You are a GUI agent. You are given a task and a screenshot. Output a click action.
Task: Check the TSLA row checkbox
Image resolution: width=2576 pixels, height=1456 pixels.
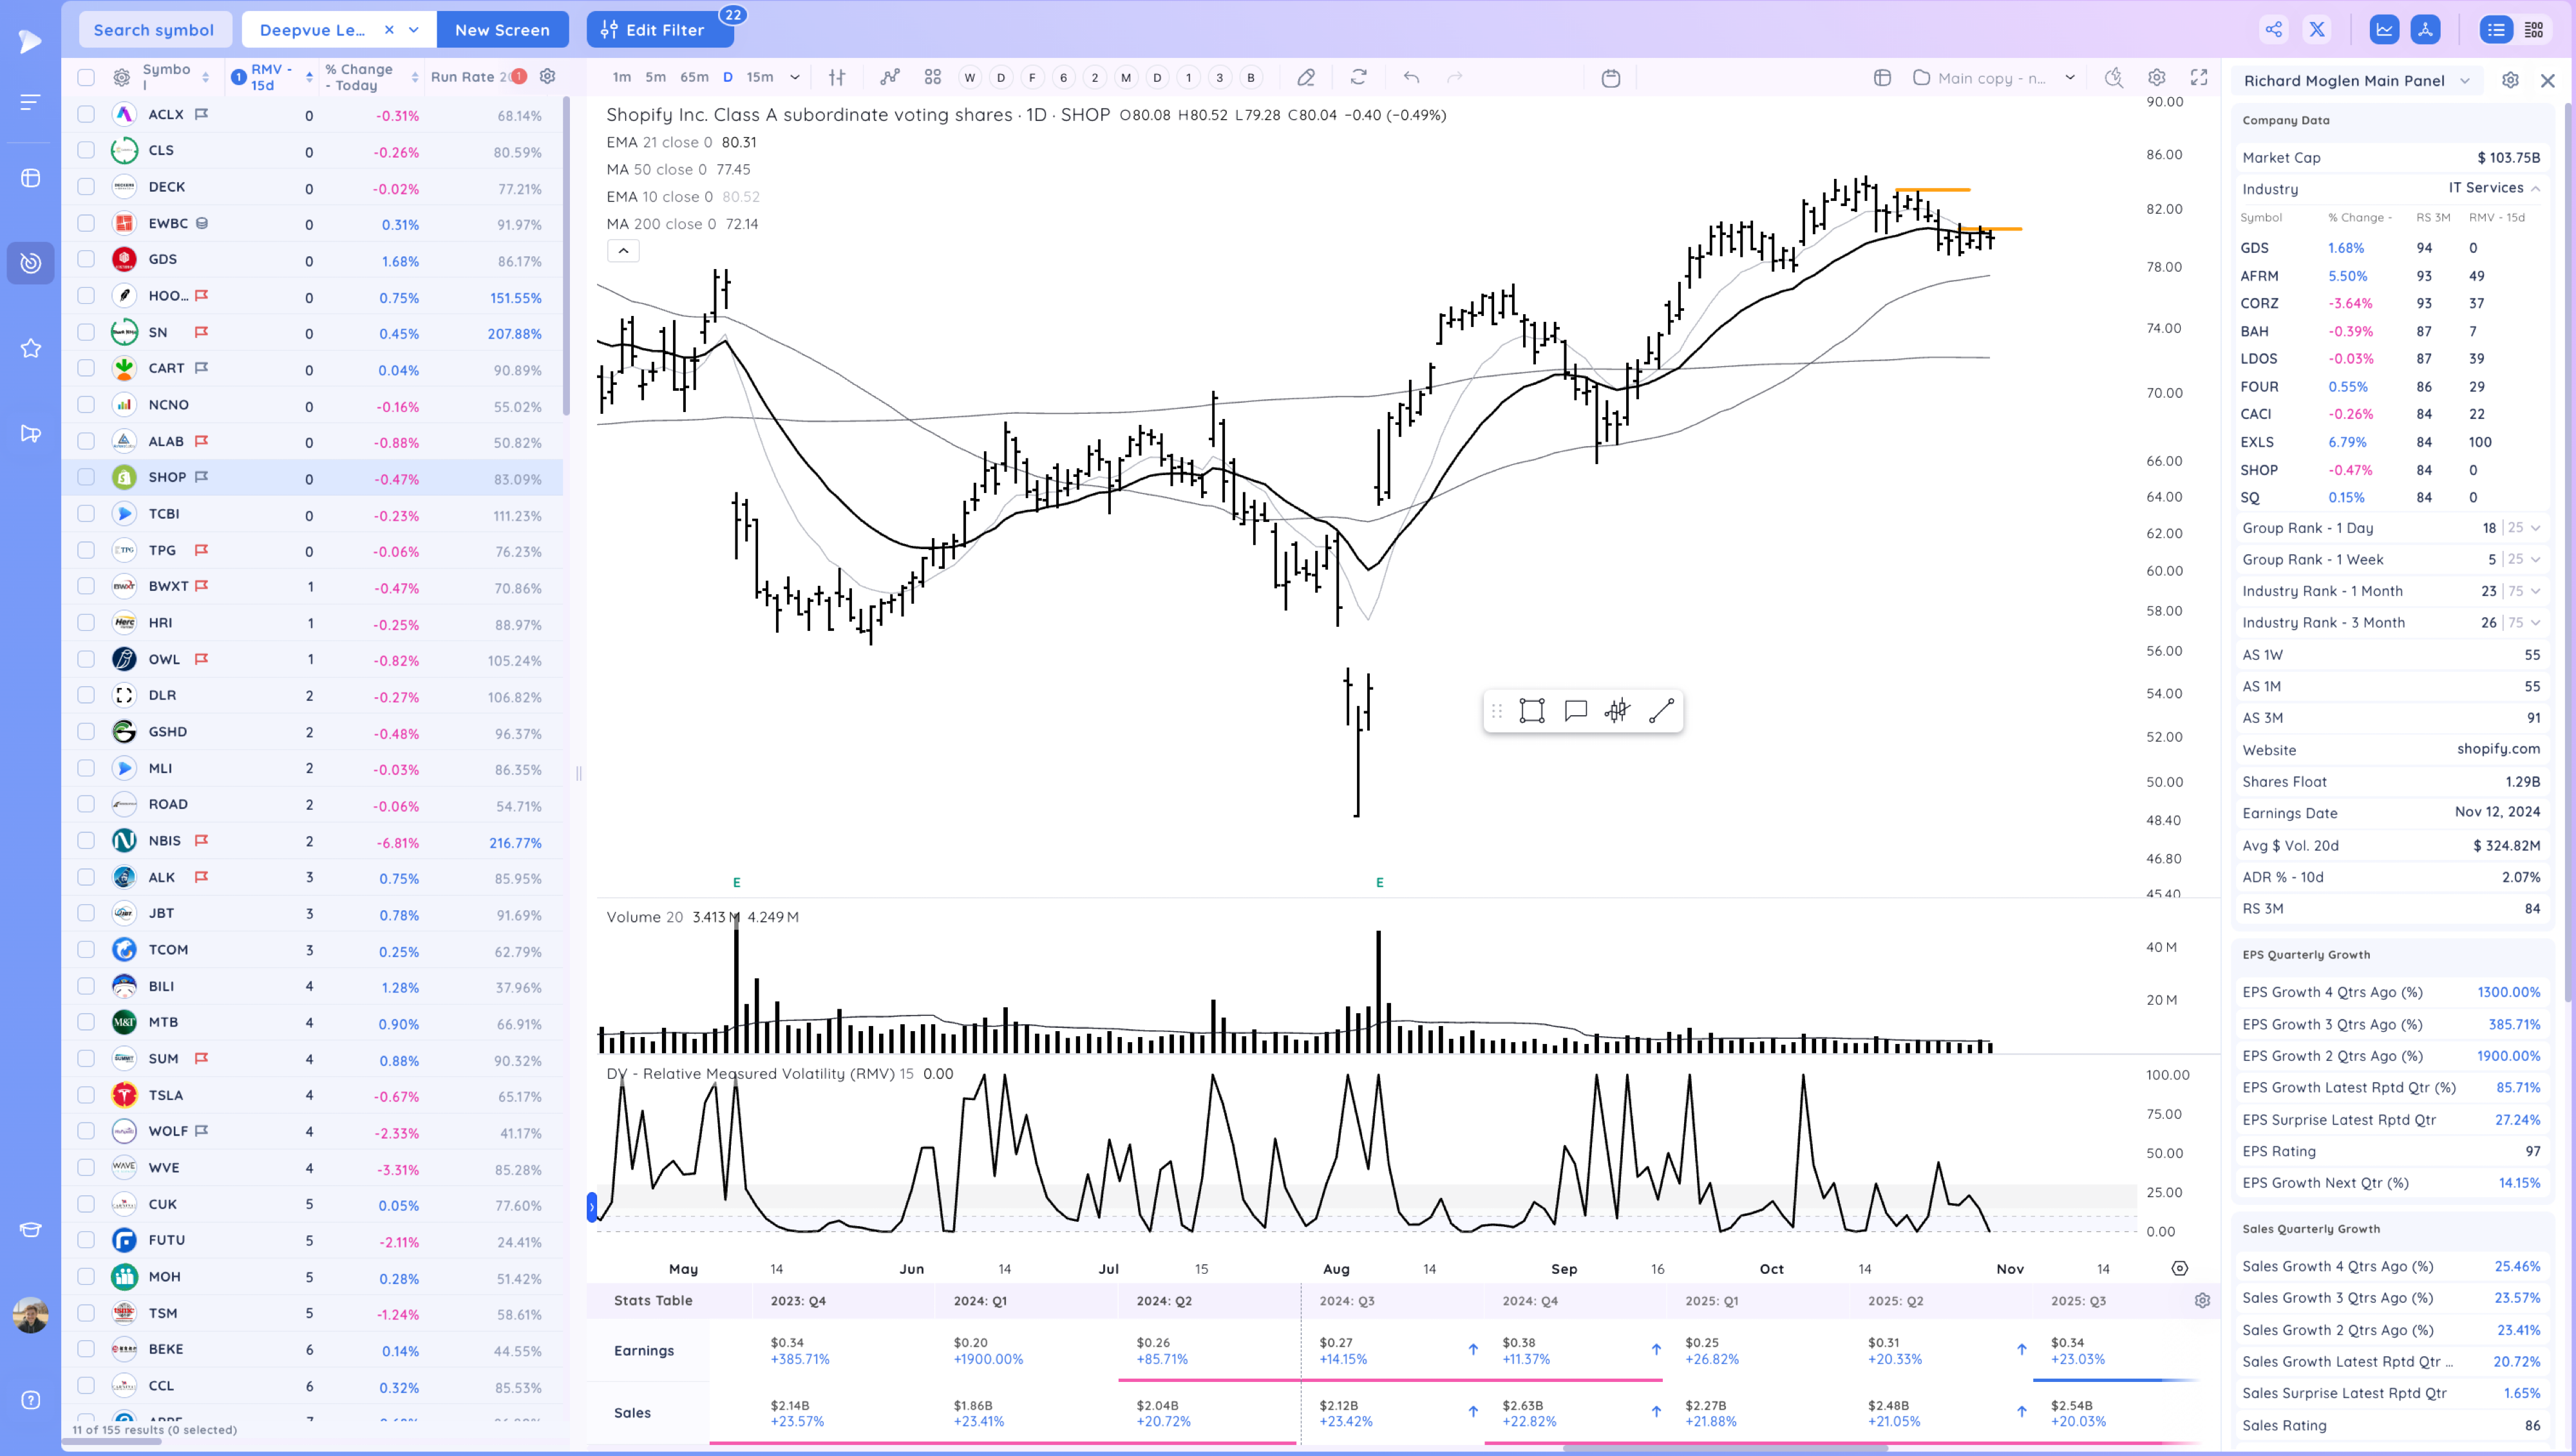click(86, 1095)
